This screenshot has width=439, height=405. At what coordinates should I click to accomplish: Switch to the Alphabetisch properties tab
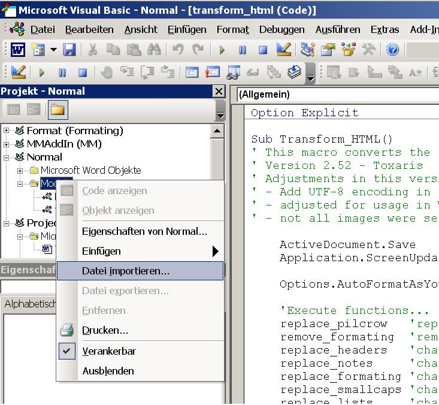[x=29, y=304]
